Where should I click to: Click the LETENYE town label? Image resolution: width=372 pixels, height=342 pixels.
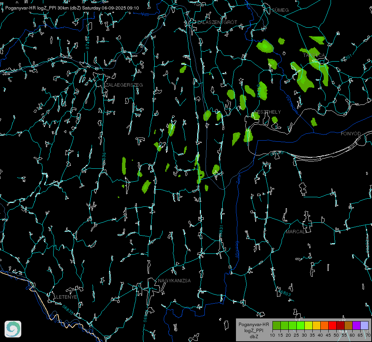pyautogui.click(x=66, y=297)
